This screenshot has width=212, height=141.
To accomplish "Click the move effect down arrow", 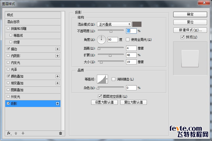I will pyautogui.click(x=23, y=133).
